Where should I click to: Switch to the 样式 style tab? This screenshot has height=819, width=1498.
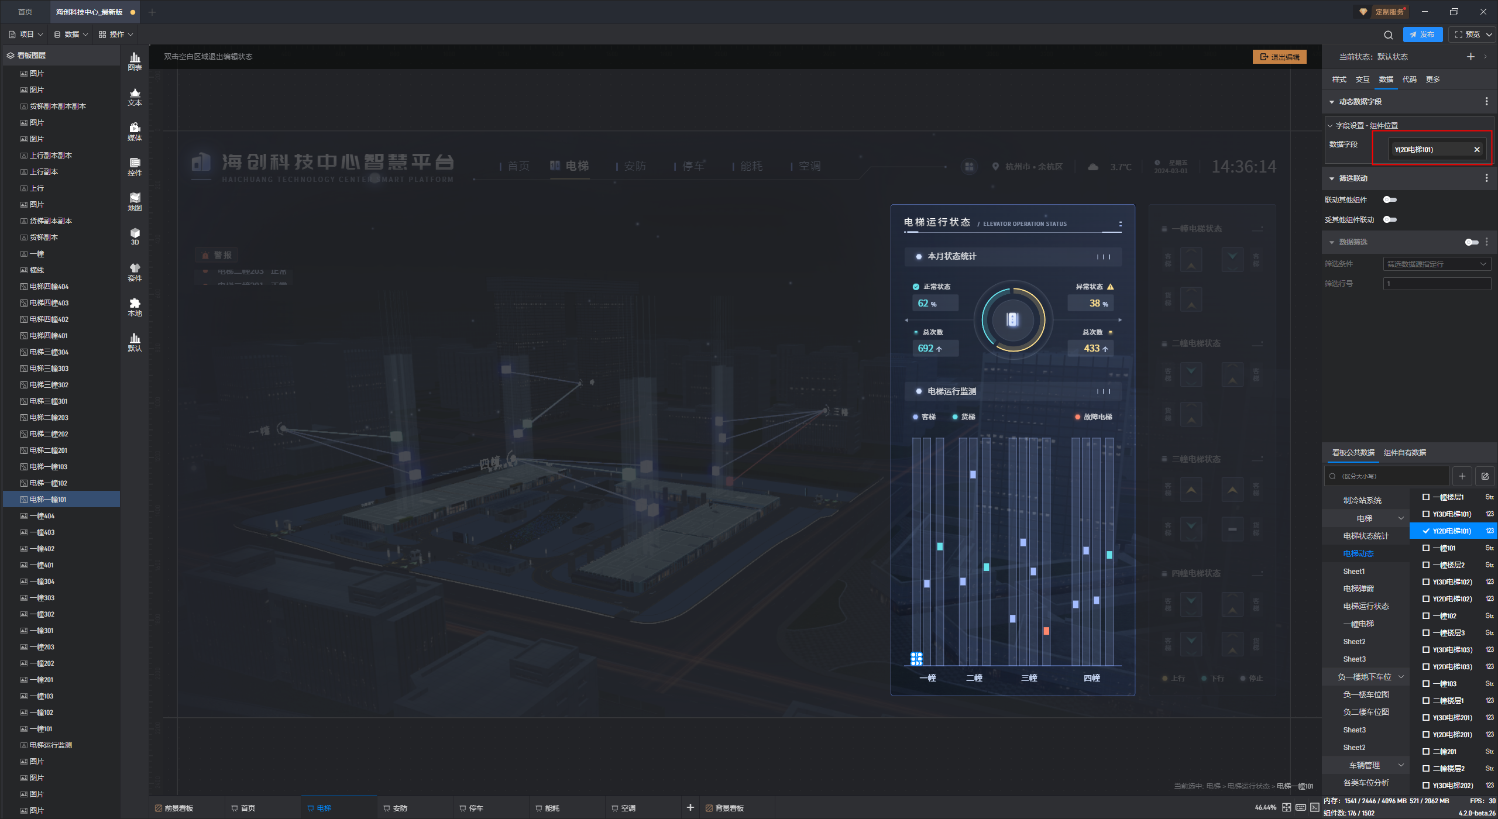point(1339,80)
